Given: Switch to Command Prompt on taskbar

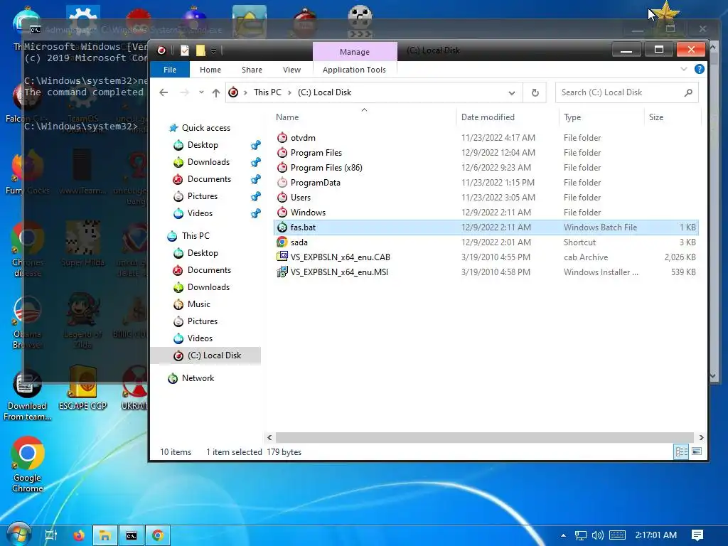Looking at the screenshot, I should point(132,535).
